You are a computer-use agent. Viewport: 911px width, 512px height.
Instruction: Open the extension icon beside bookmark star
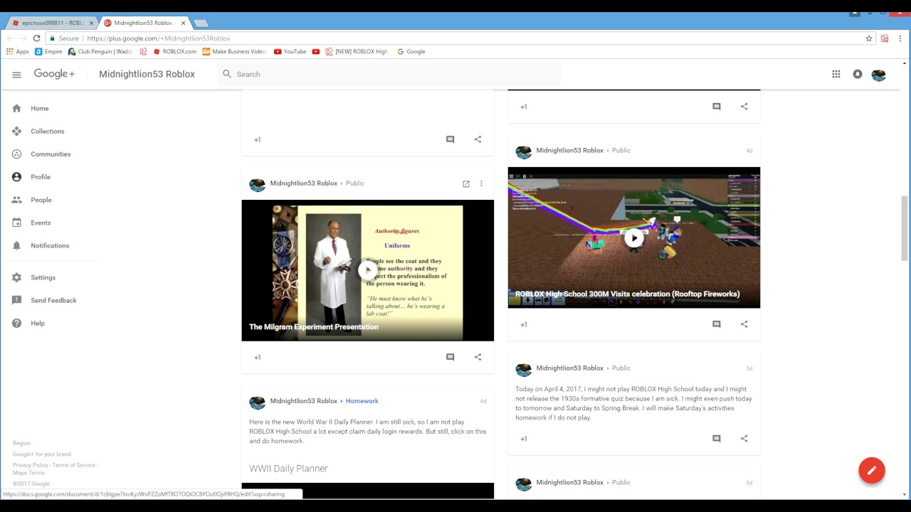pos(885,38)
